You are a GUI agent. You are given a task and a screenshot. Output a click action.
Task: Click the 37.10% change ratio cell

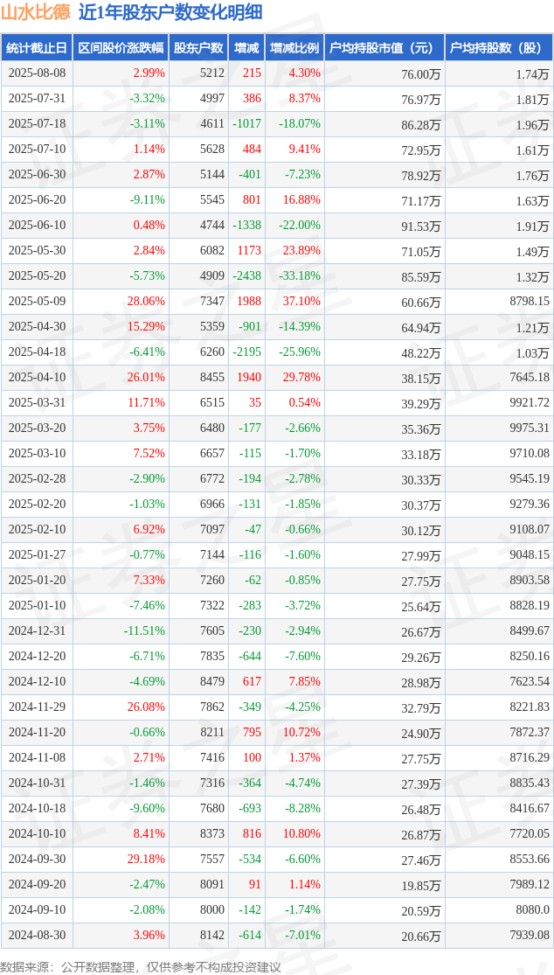(303, 302)
